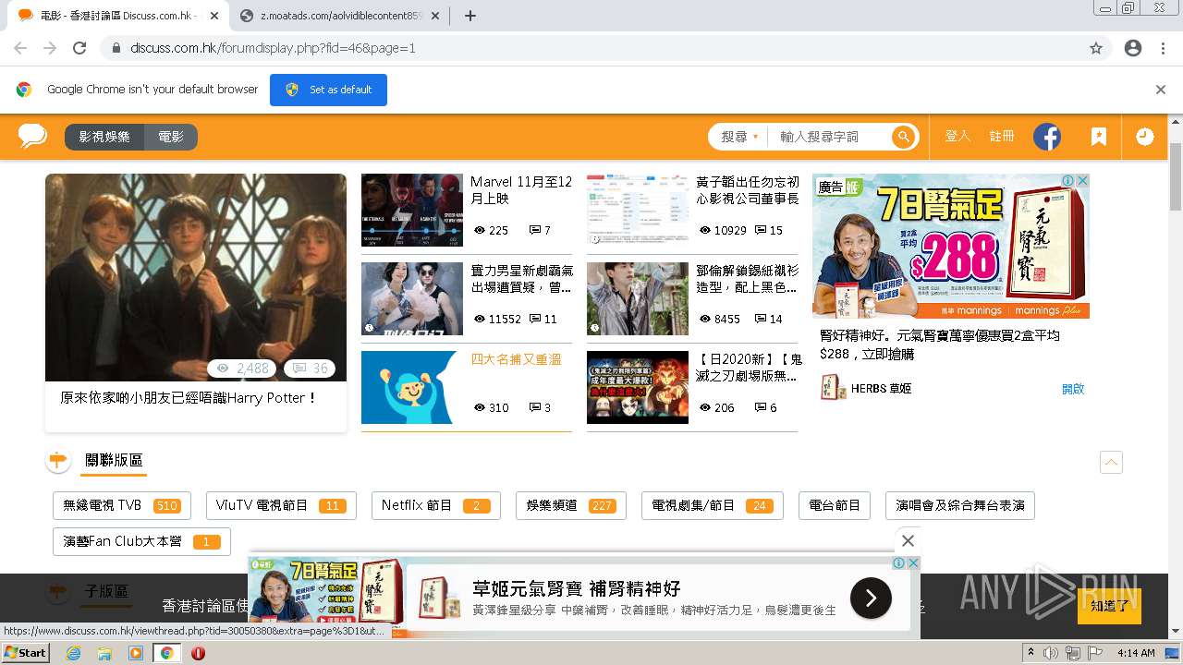Image resolution: width=1183 pixels, height=665 pixels.
Task: Click the round arrow button on bottom ad
Action: pyautogui.click(x=871, y=598)
